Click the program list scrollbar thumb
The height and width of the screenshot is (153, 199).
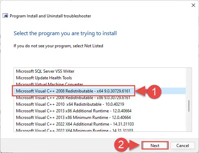[189, 106]
